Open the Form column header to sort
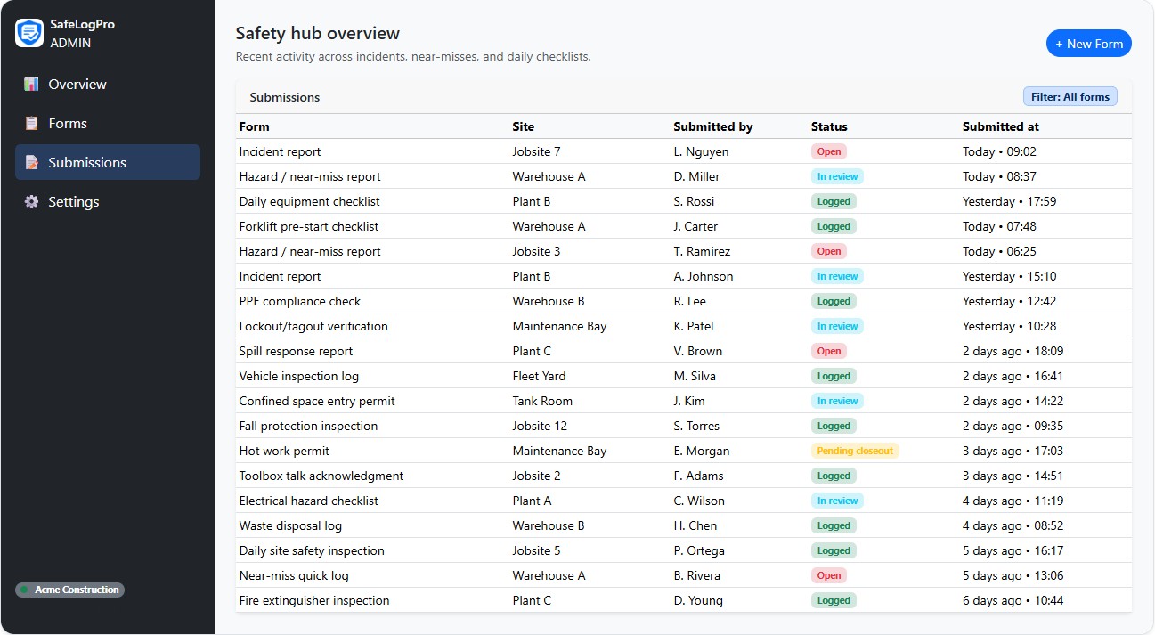Screen dimensions: 1155x635 (254, 126)
